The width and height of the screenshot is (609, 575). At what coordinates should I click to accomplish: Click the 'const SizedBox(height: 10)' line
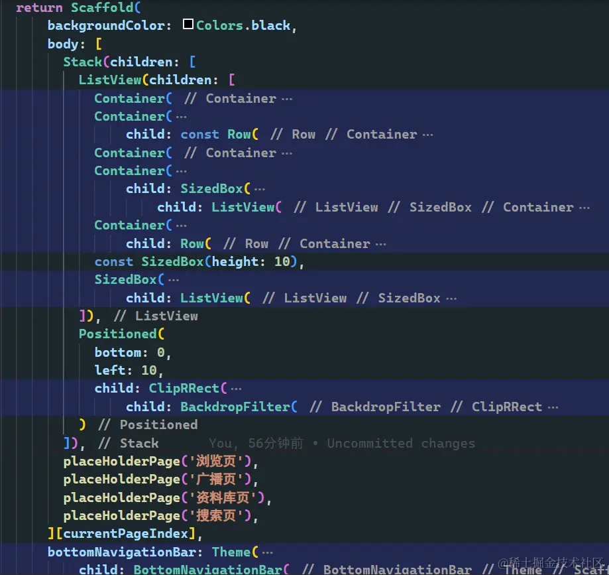coord(199,262)
